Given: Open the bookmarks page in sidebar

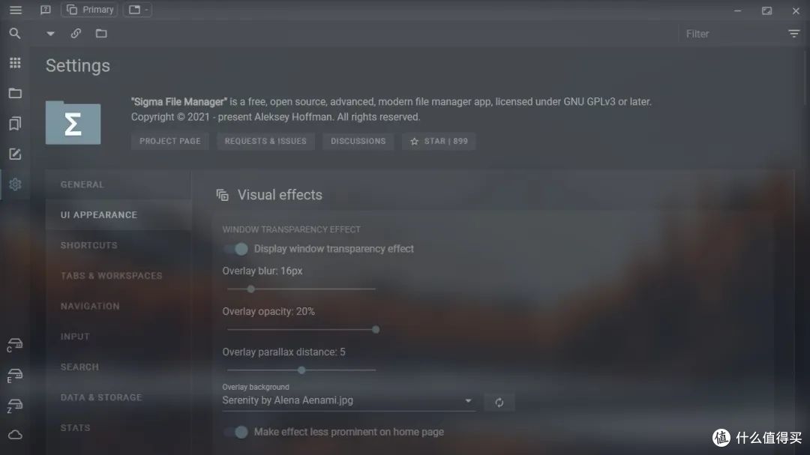Looking at the screenshot, I should [15, 124].
